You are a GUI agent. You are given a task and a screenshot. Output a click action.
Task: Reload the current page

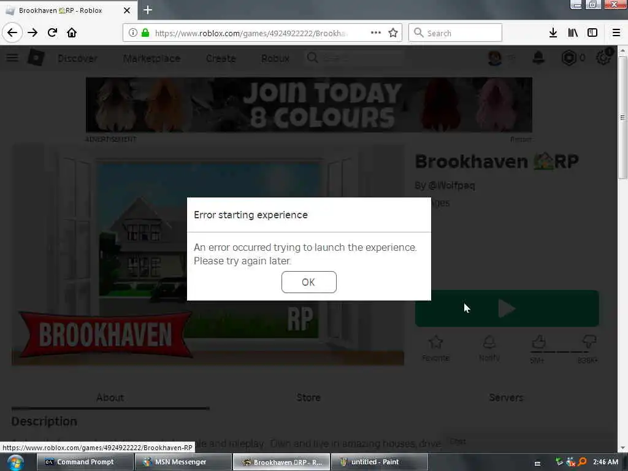(52, 33)
